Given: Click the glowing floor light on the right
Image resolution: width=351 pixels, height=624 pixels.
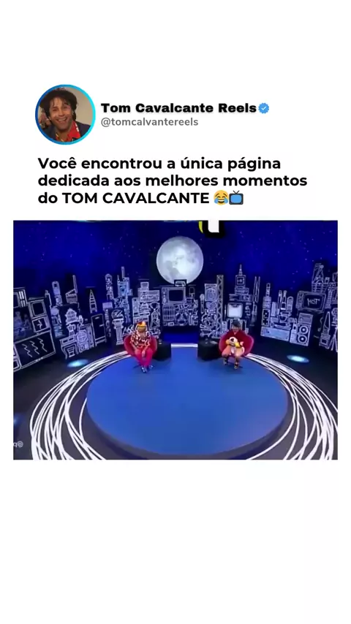Looking at the screenshot, I should [x=298, y=359].
